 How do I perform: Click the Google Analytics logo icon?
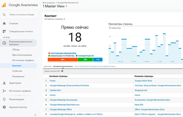4,5
